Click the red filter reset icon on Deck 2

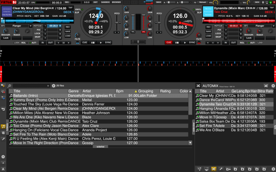click(199, 43)
